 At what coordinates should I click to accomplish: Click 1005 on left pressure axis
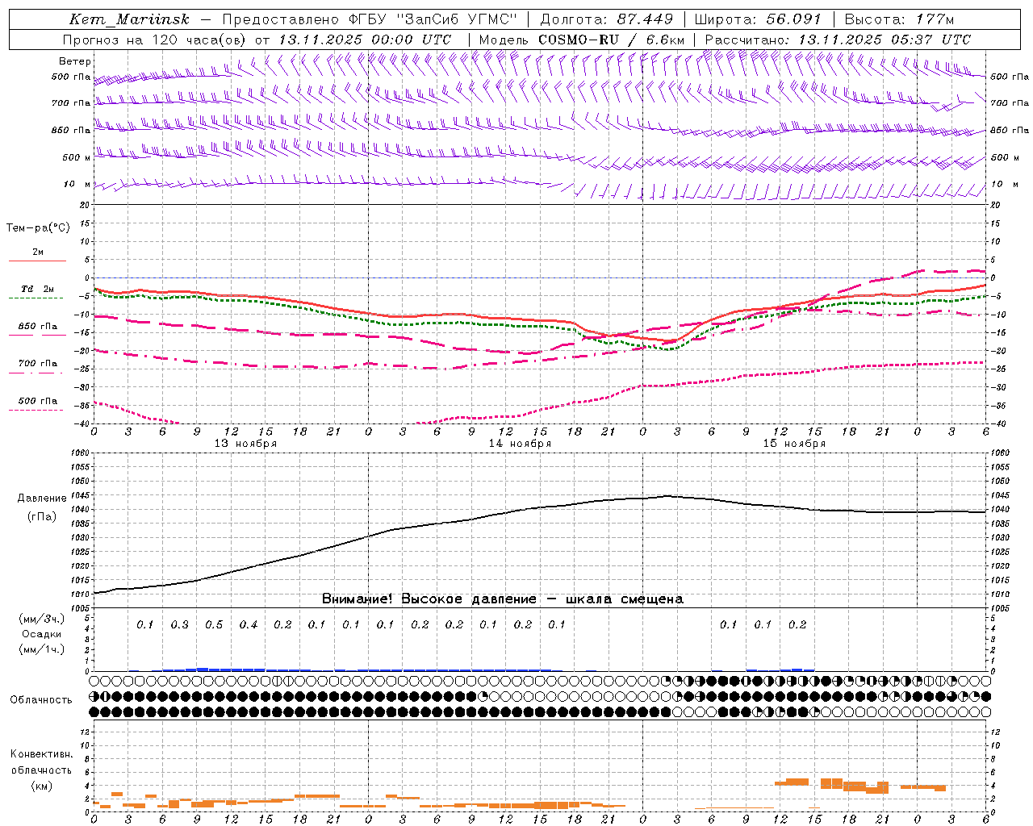[78, 608]
